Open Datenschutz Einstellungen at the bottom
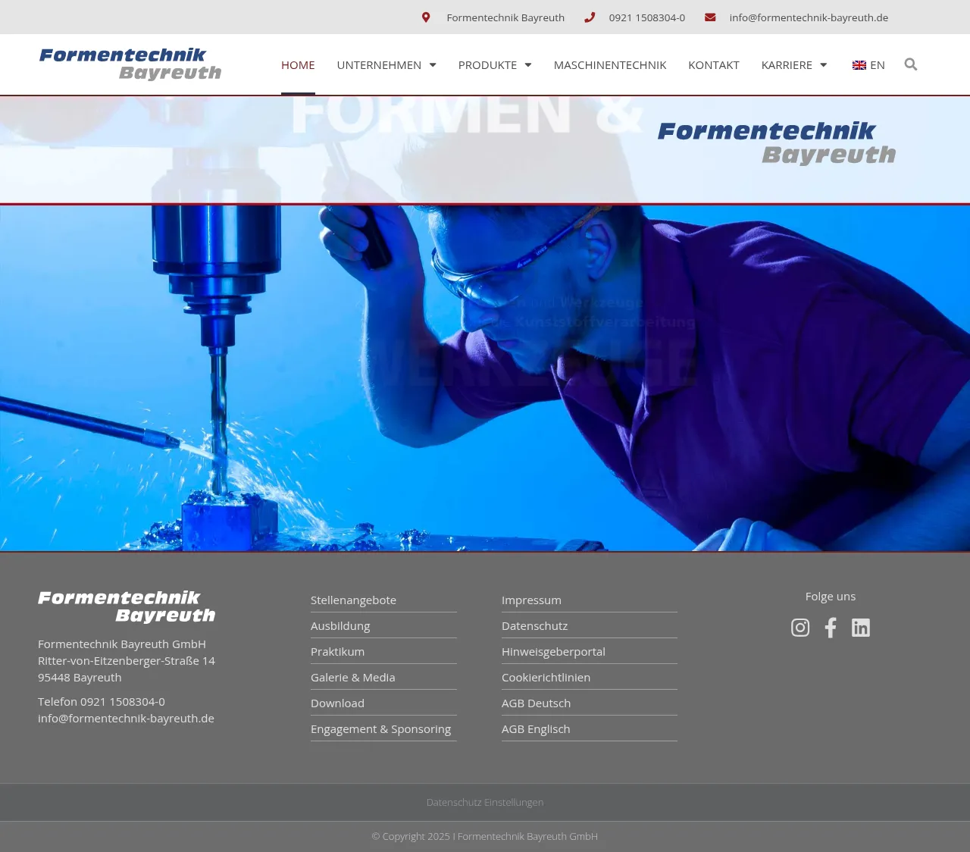Viewport: 970px width, 852px height. 485,802
